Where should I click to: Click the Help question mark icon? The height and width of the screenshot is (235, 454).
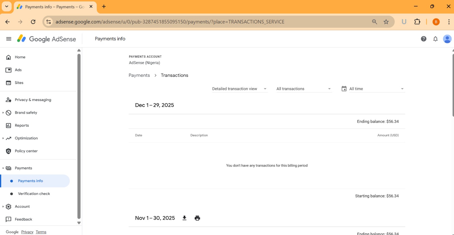pyautogui.click(x=423, y=39)
